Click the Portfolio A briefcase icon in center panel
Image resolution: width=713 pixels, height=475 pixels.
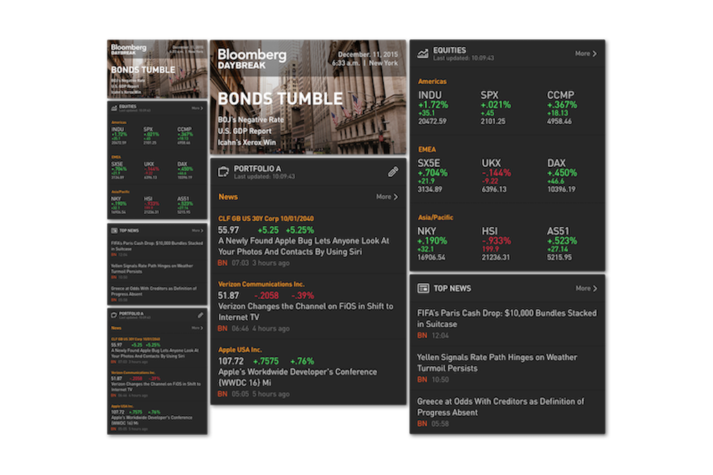click(x=223, y=171)
